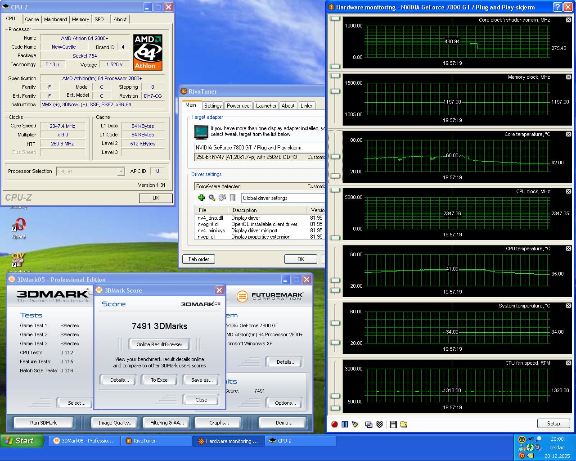Clear monitoring history with the broom icon
576x461 pixels.
click(355, 424)
